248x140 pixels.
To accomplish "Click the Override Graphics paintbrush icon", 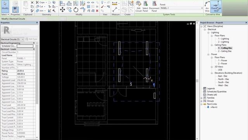I will click(x=102, y=7).
